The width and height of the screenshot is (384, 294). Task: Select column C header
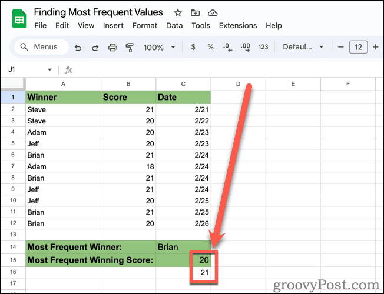[x=183, y=84]
